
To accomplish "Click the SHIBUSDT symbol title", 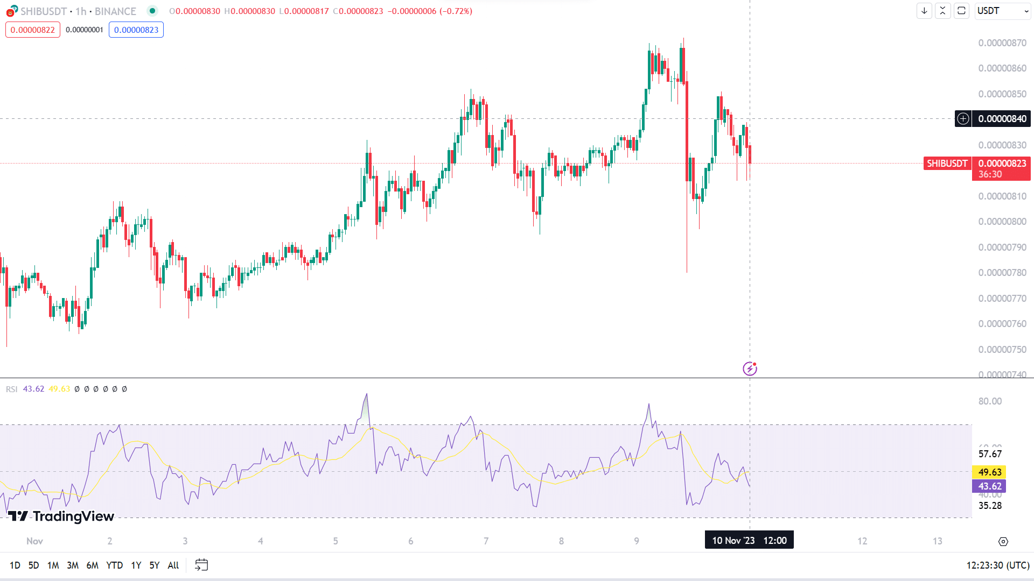I will (44, 11).
